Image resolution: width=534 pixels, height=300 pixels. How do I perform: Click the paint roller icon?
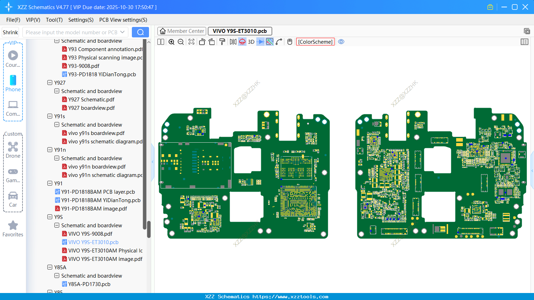point(222,42)
